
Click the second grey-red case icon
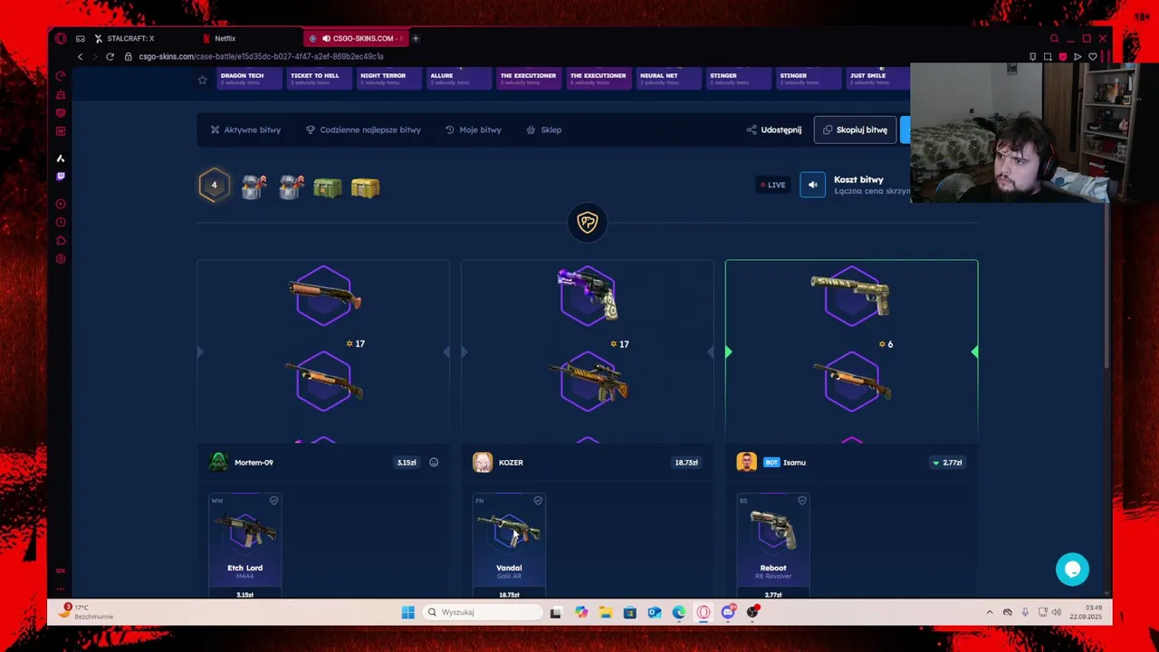(x=291, y=187)
